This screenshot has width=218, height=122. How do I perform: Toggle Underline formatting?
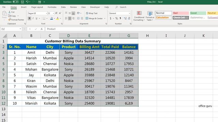point(36,18)
